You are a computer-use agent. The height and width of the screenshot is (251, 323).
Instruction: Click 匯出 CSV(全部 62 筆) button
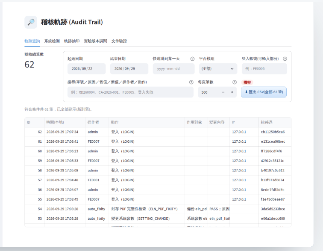[264, 92]
